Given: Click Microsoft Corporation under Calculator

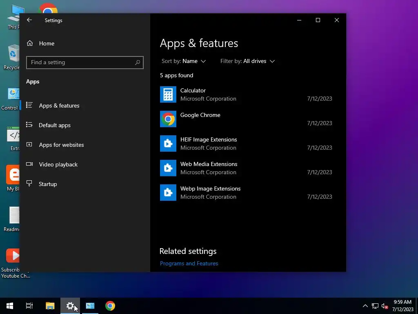Looking at the screenshot, I should click(x=208, y=99).
